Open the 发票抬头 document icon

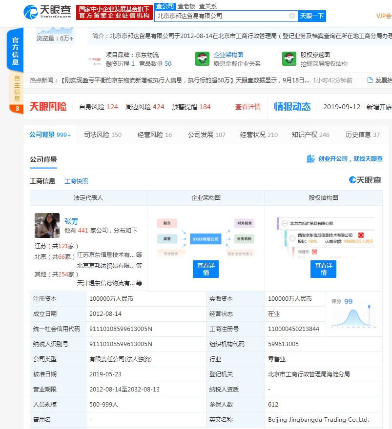[x=370, y=80]
